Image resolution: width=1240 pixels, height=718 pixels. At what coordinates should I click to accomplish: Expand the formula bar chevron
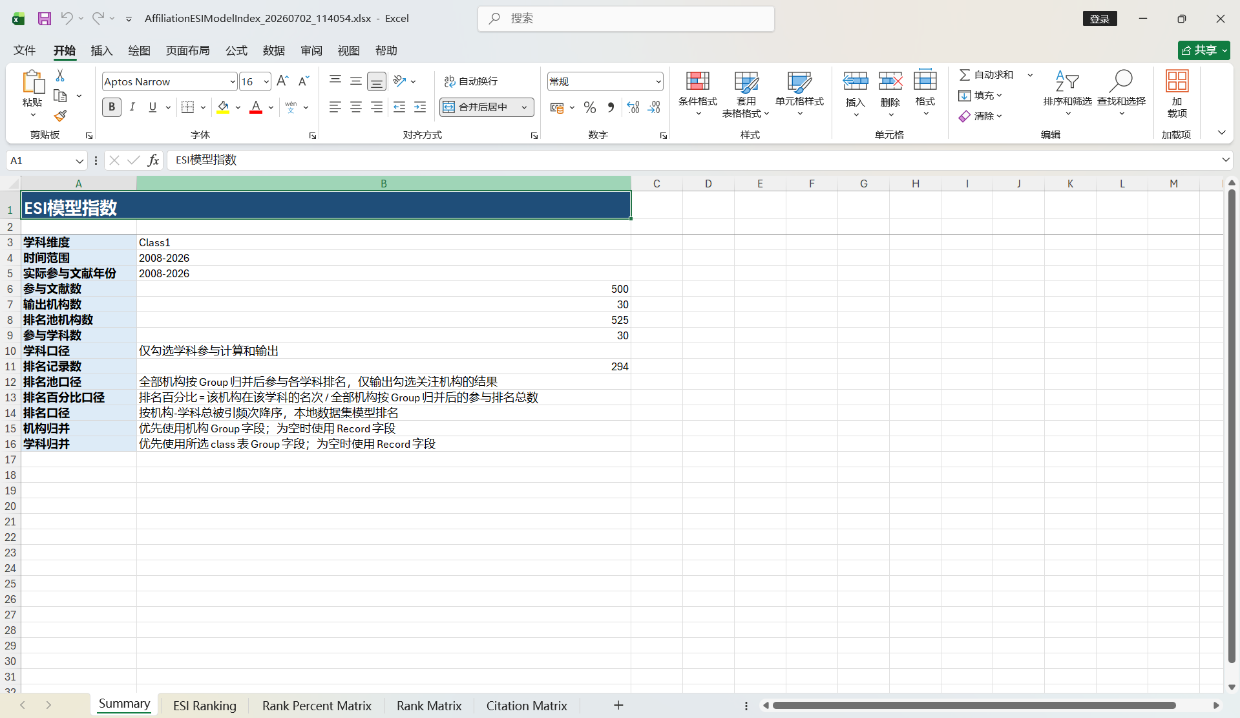pyautogui.click(x=1225, y=160)
